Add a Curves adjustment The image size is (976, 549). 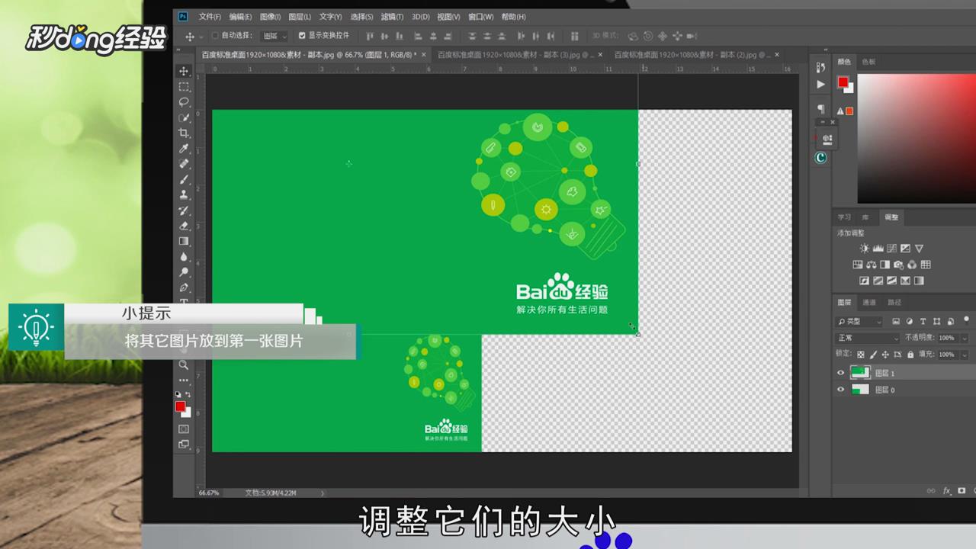click(891, 249)
